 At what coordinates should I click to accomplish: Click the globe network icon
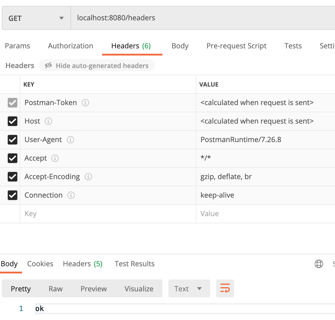pos(319,264)
